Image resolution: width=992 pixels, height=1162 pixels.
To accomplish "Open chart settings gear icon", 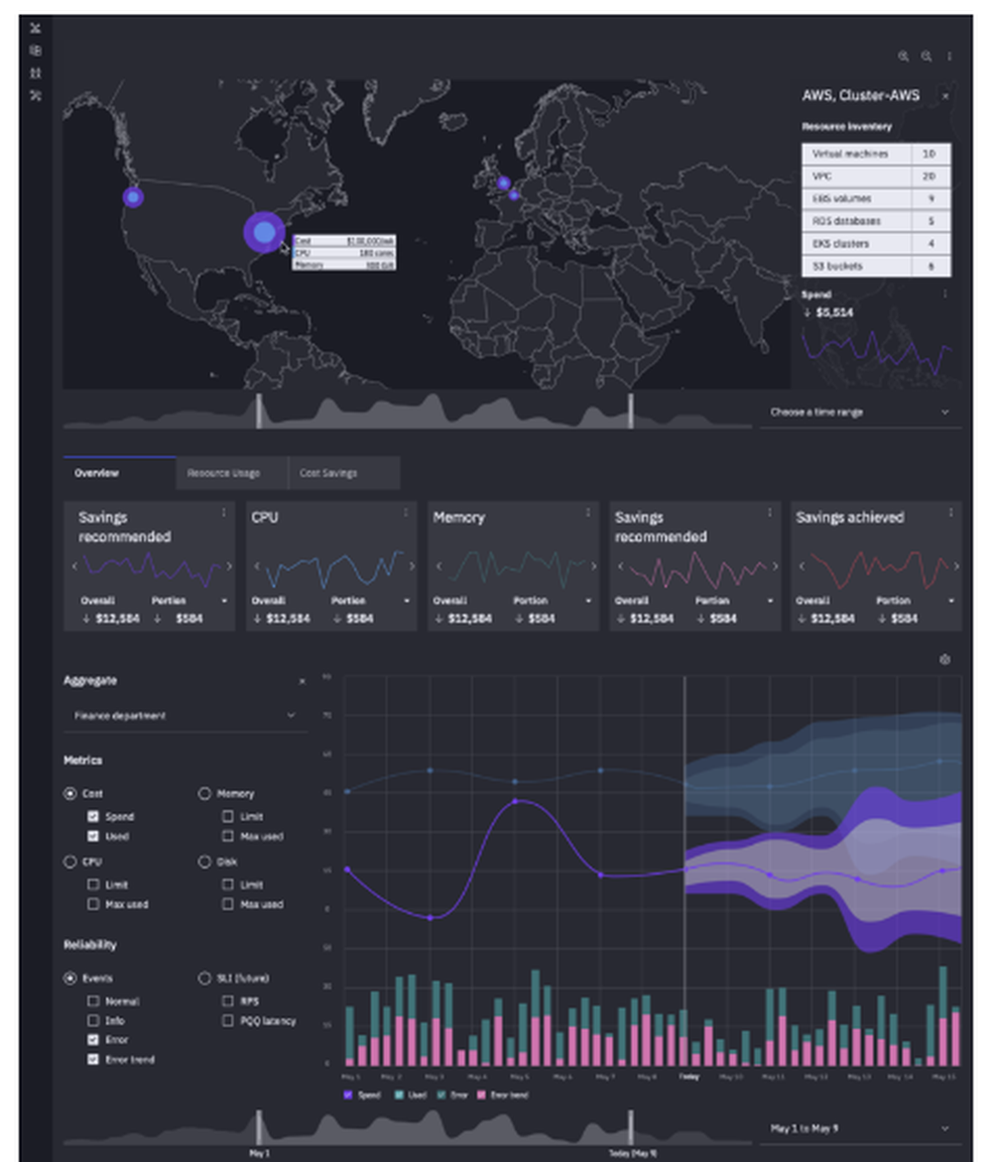I will [x=944, y=658].
